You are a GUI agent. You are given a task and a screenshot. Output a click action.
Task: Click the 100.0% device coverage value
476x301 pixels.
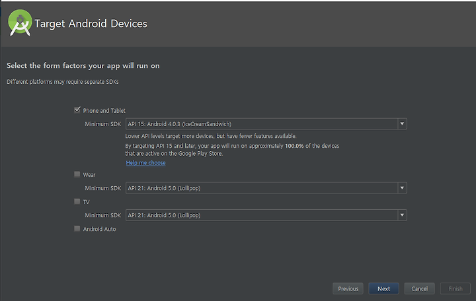tap(294, 146)
